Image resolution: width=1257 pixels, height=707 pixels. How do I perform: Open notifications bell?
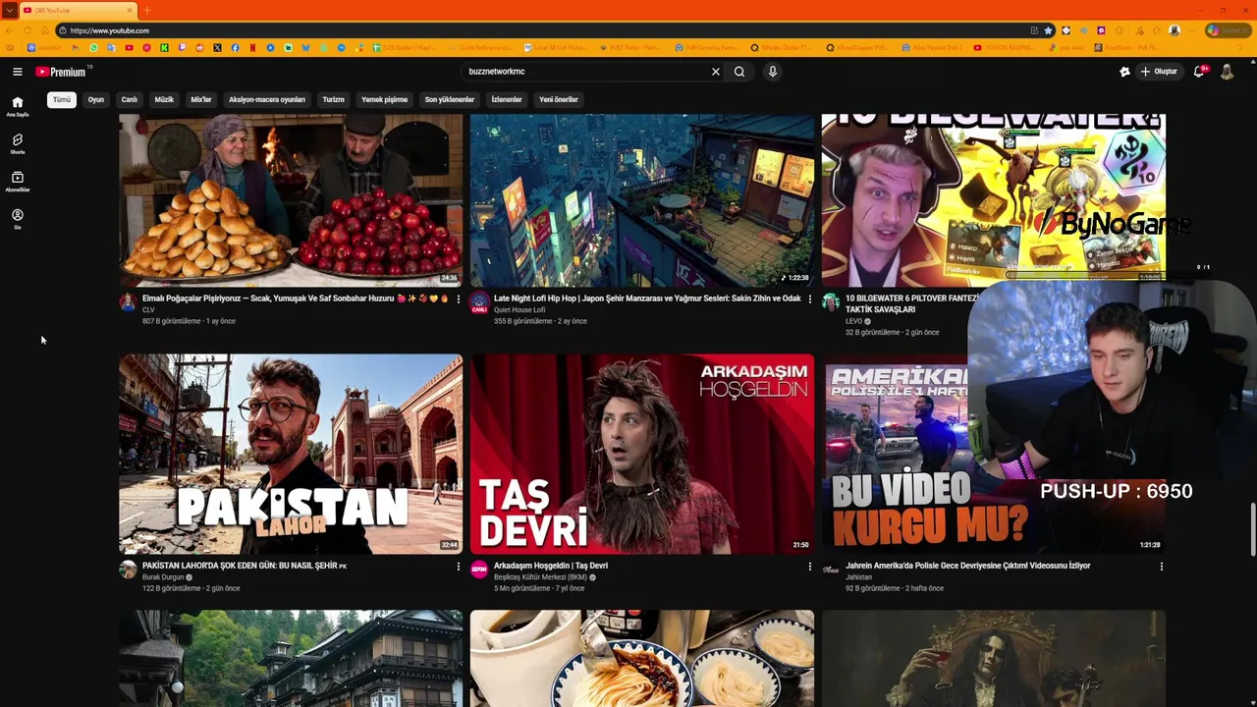1200,72
